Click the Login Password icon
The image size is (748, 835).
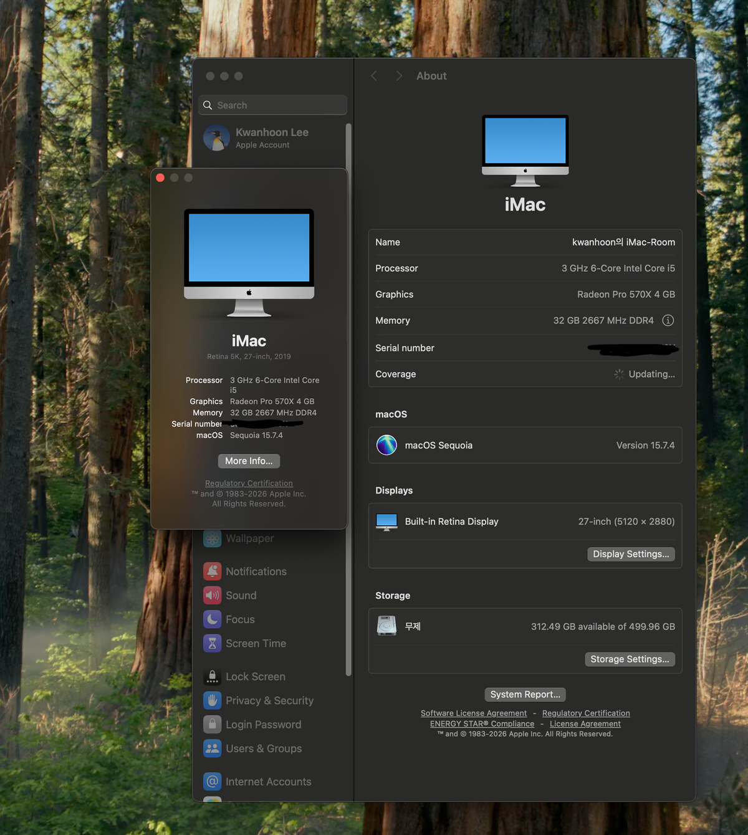click(x=213, y=725)
